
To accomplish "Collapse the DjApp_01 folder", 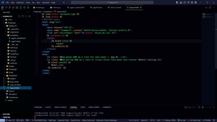I will click(x=4, y=26).
